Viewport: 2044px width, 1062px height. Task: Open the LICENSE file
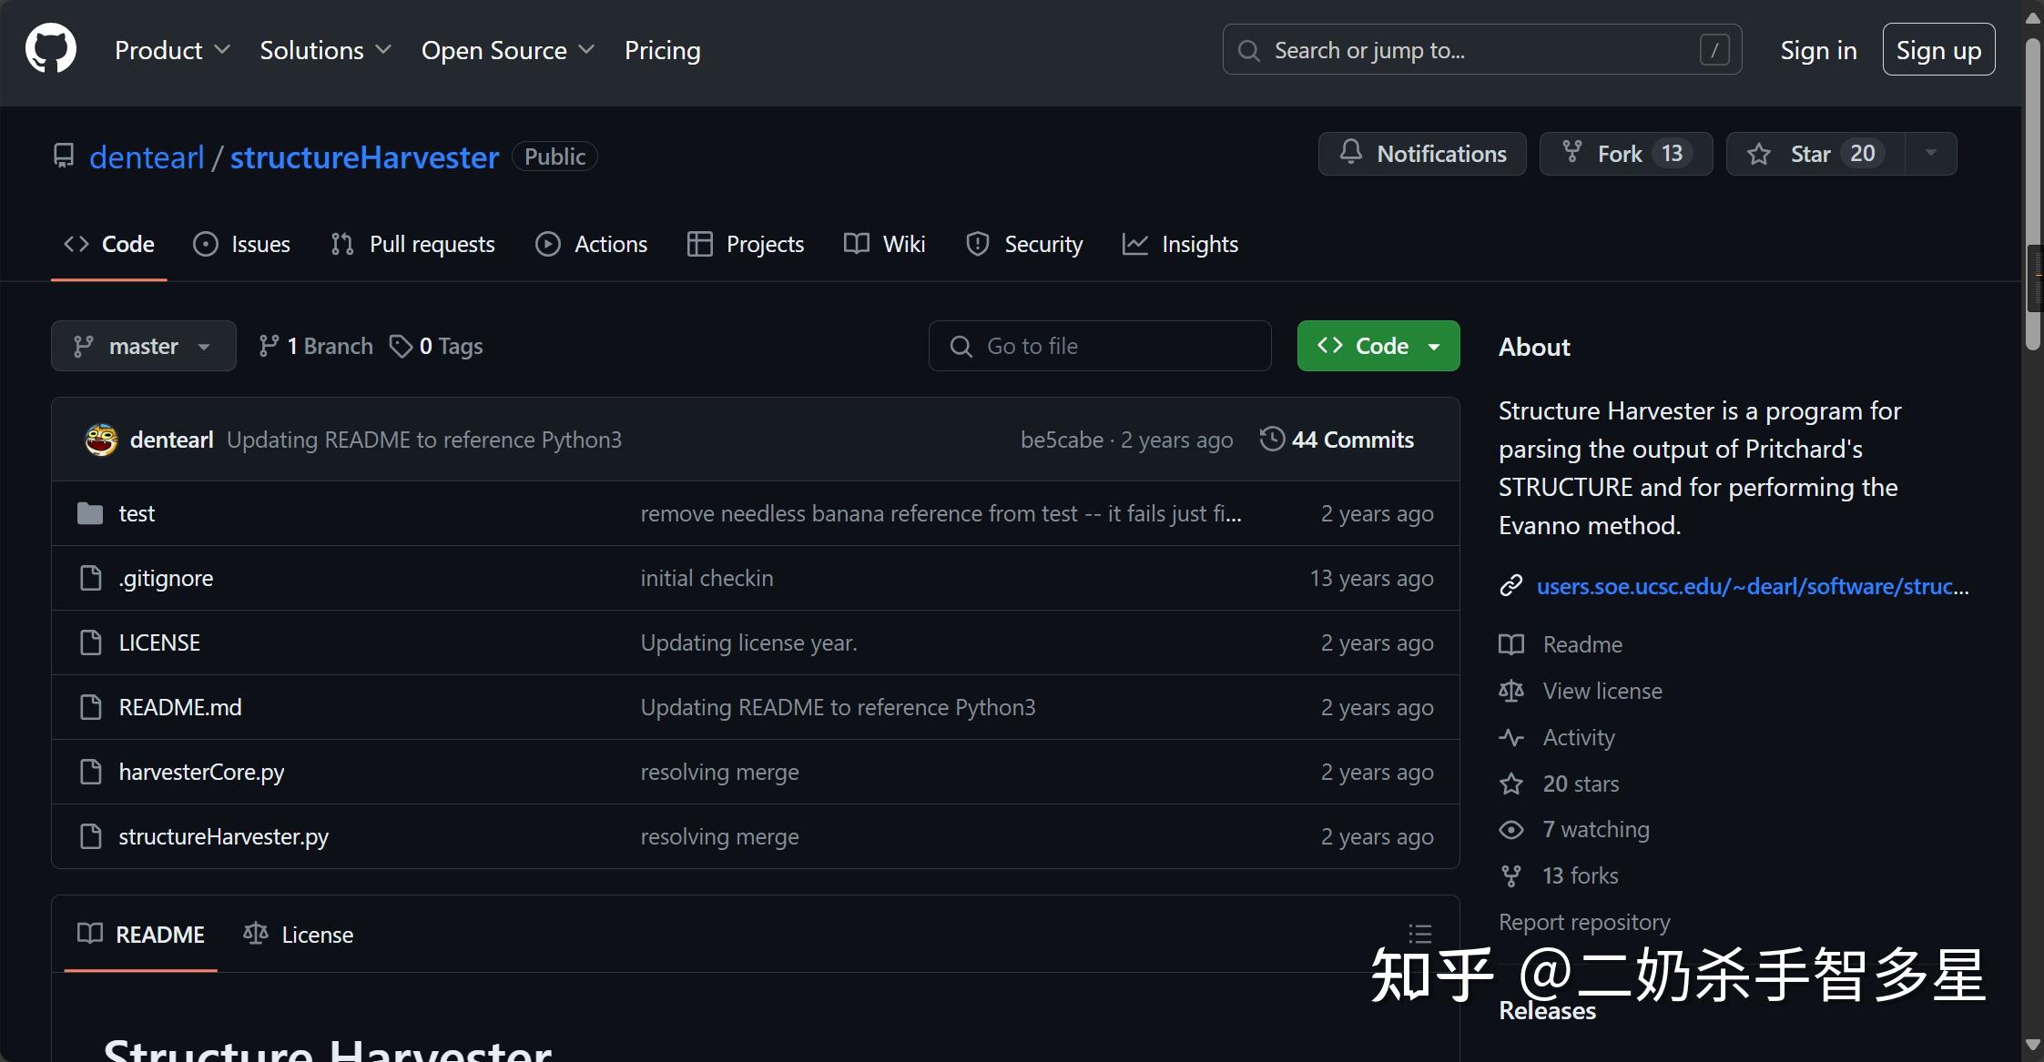coord(159,642)
